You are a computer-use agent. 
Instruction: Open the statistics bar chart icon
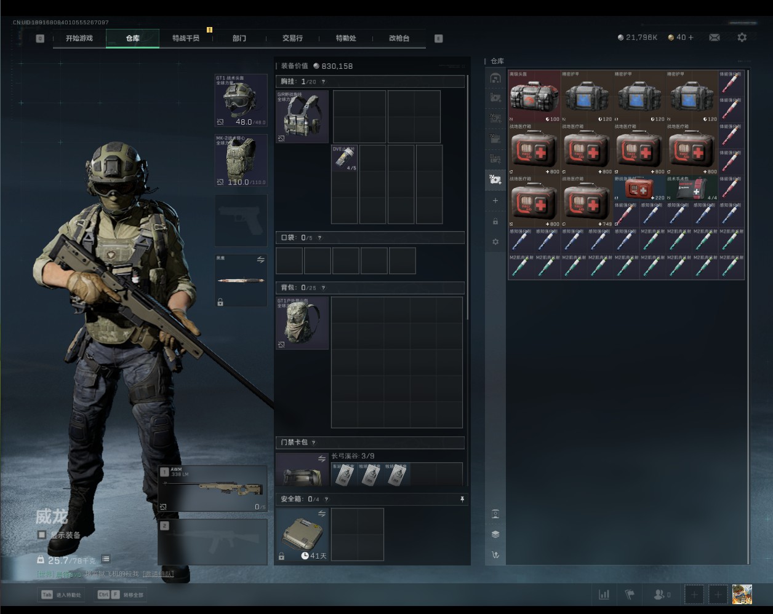click(x=604, y=594)
